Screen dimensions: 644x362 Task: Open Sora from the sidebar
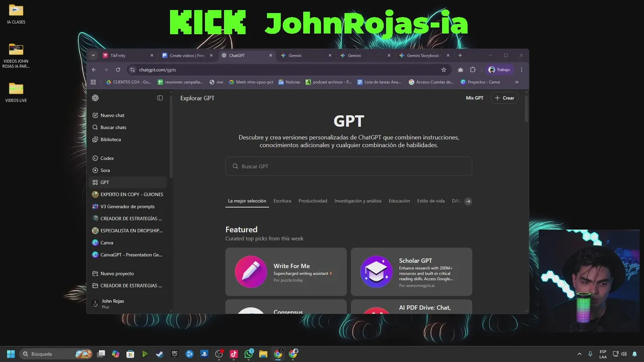tap(128, 170)
